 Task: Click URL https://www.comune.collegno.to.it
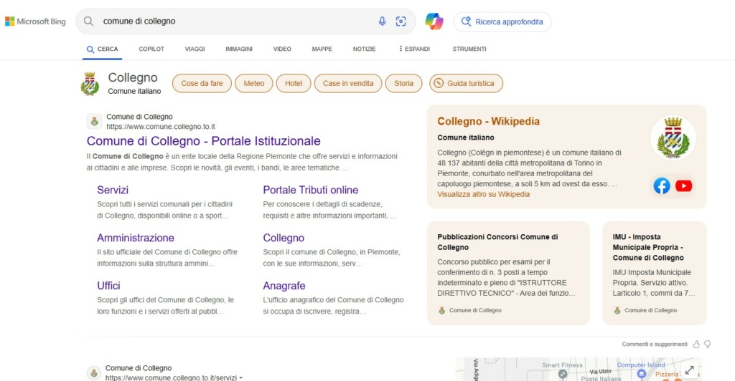(161, 127)
